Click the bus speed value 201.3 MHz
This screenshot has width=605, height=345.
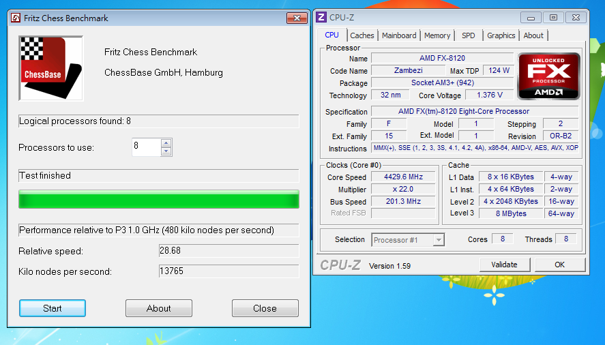(403, 201)
